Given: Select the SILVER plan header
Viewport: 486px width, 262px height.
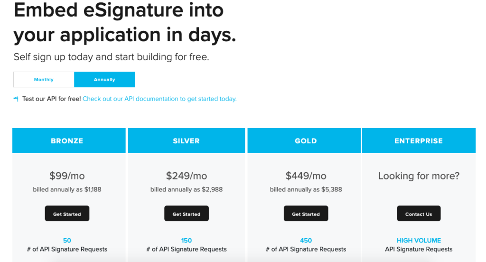Looking at the screenshot, I should [186, 141].
